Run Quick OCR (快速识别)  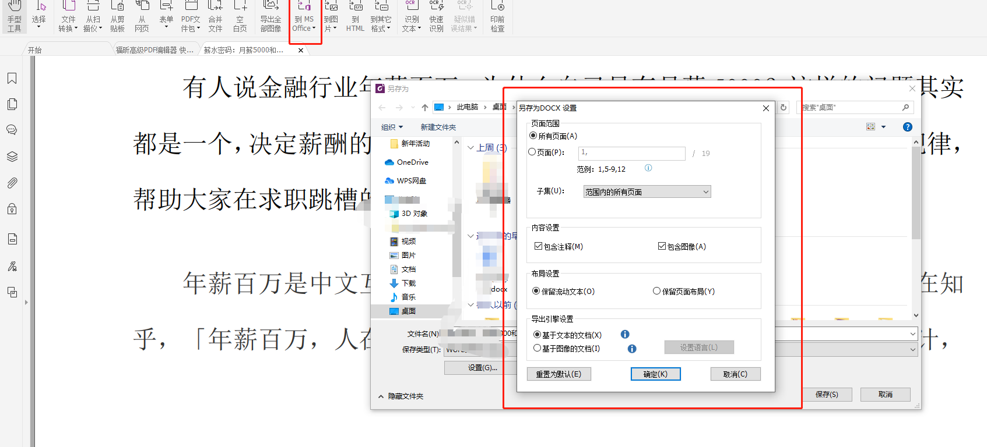click(436, 17)
